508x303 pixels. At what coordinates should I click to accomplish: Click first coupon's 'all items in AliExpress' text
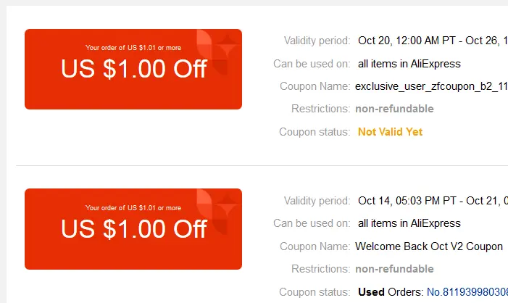pos(409,64)
